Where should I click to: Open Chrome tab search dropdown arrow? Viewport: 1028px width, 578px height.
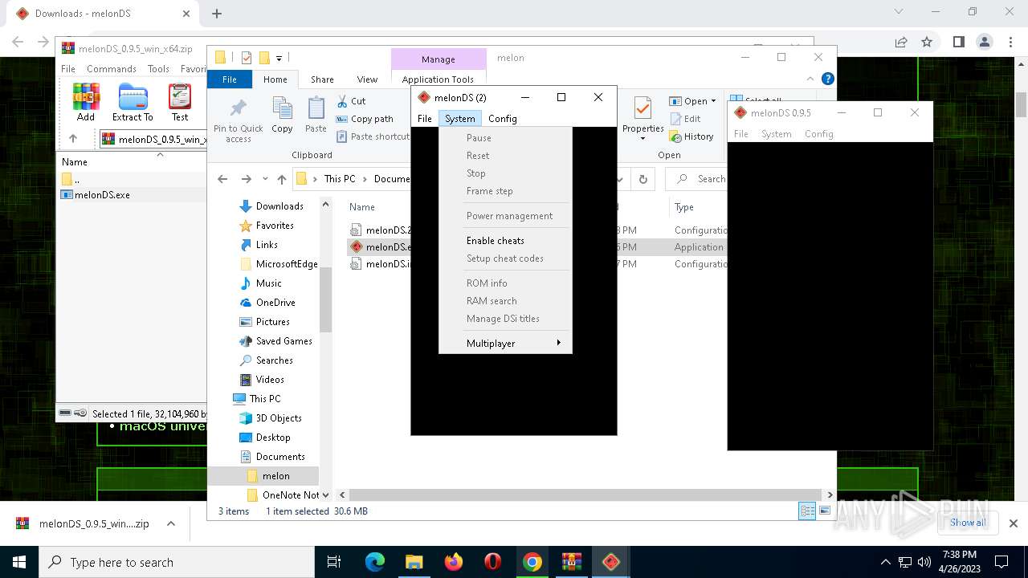pos(899,12)
